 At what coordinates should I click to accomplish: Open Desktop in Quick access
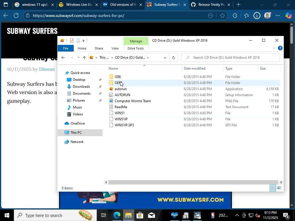(x=79, y=80)
